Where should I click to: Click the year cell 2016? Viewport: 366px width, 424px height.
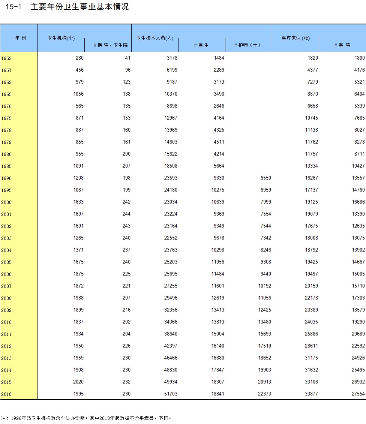click(x=6, y=394)
